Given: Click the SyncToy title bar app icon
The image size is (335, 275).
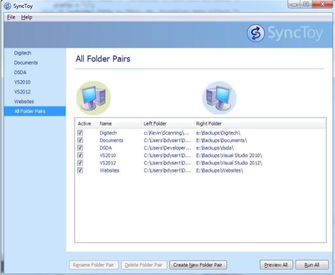Looking at the screenshot, I should (7, 6).
